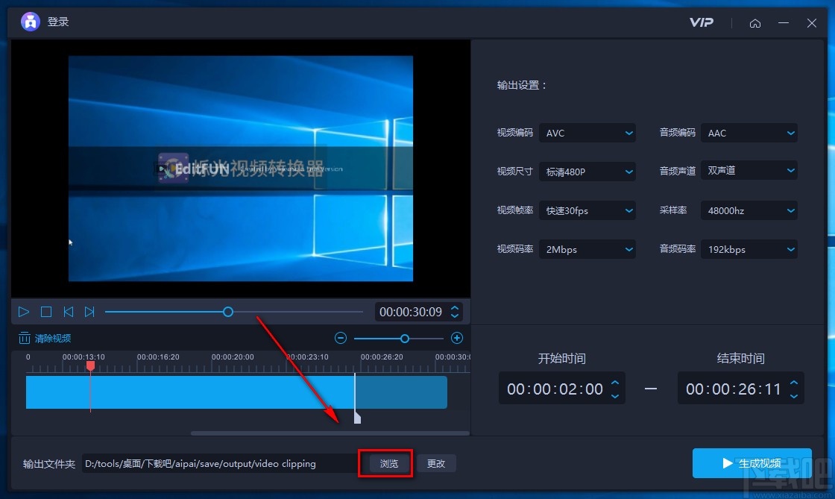835x499 pixels.
Task: Zoom in the timeline with plus icon
Action: click(x=457, y=338)
